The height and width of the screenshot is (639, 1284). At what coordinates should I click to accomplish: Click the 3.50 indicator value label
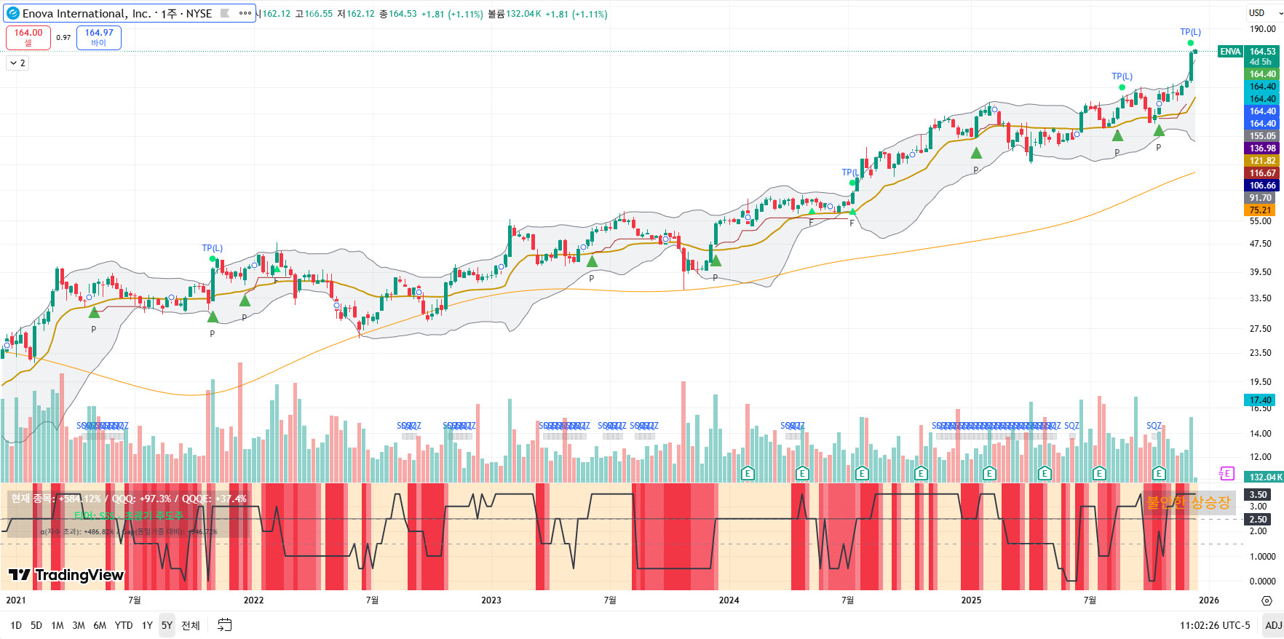[x=1258, y=495]
